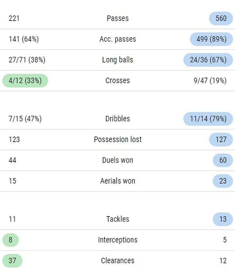This screenshot has height=270, width=235.
Task: Click the blue 127 possession lost badge
Action: coord(221,140)
